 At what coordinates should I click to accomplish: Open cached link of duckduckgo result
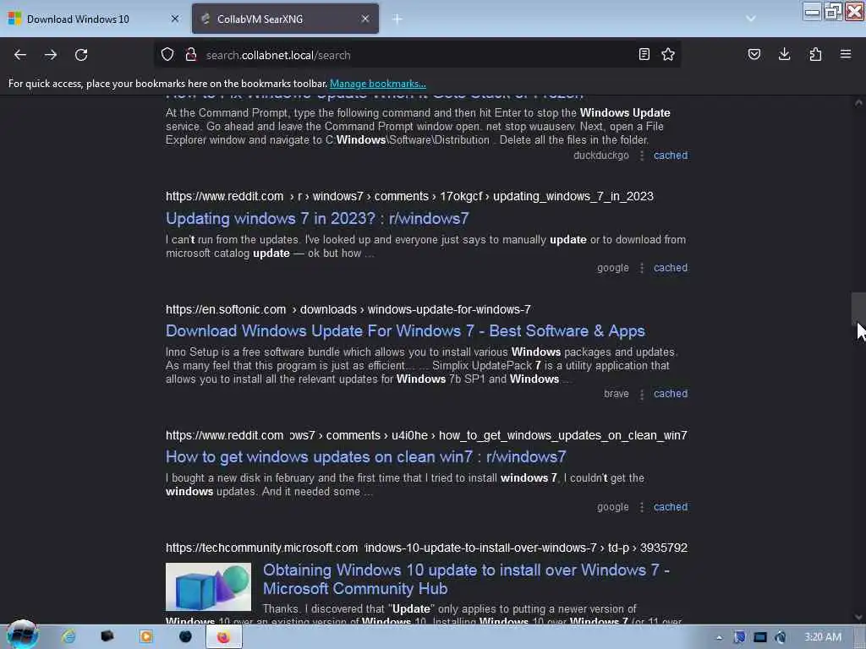[671, 155]
